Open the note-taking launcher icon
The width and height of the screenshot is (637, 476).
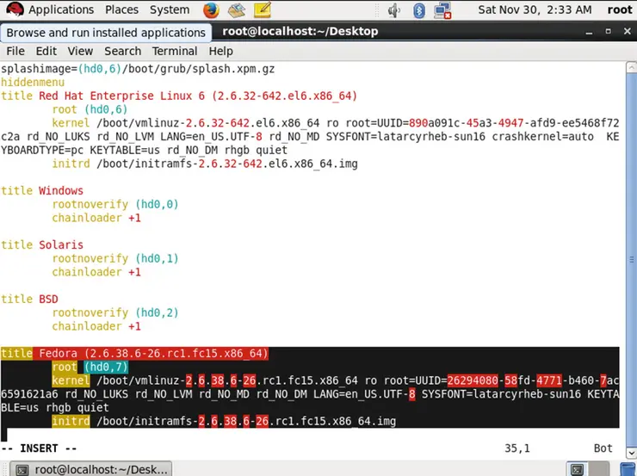click(265, 10)
